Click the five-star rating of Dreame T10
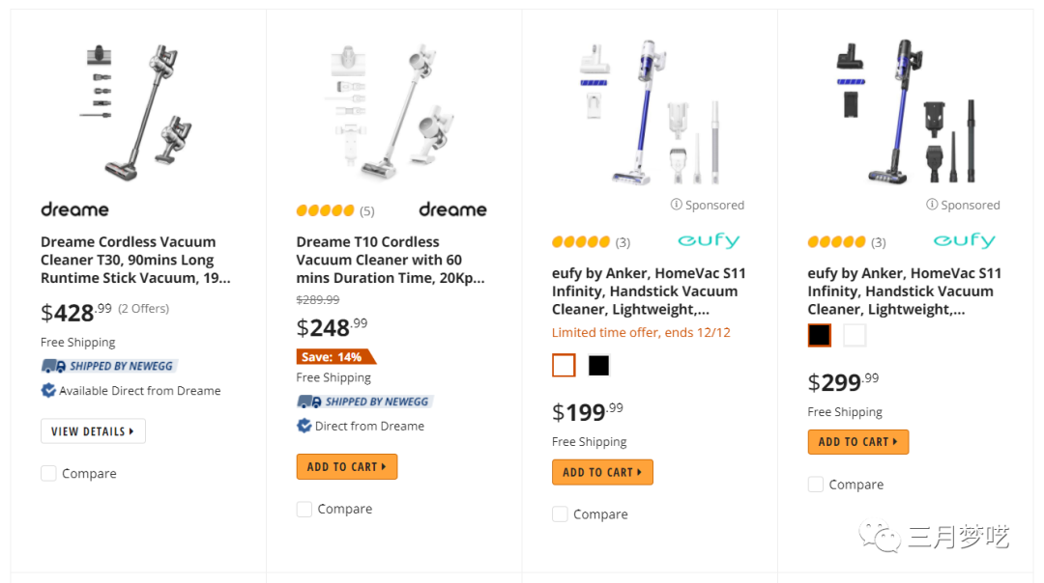Image resolution: width=1044 pixels, height=583 pixels. 325,210
